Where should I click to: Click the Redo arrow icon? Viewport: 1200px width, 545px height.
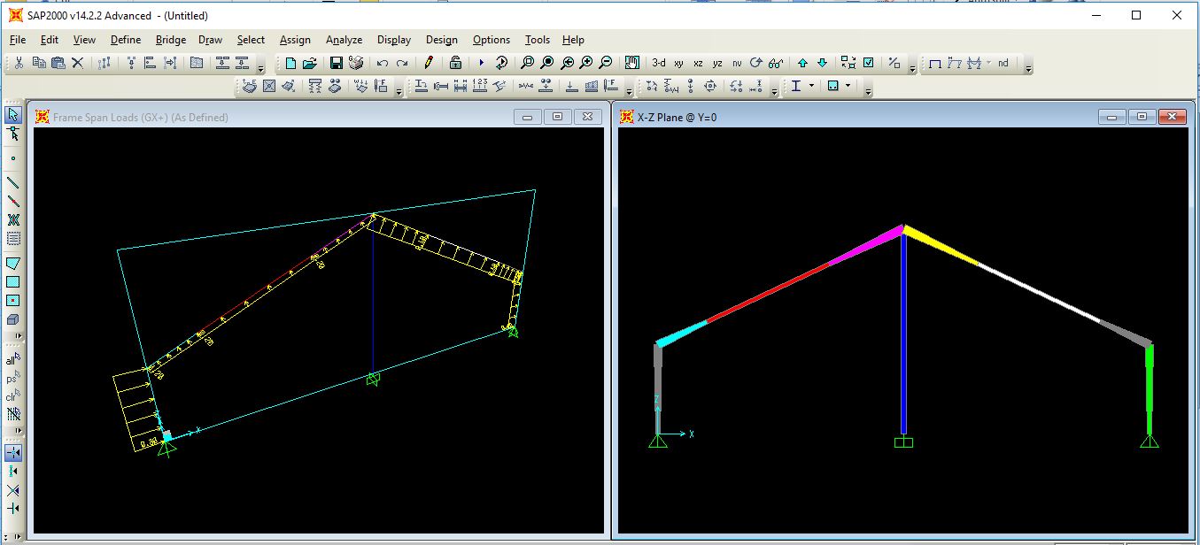[x=402, y=63]
